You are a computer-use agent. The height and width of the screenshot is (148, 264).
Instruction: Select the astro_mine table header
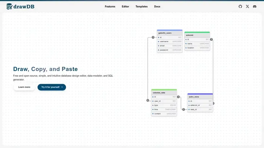tap(200, 97)
